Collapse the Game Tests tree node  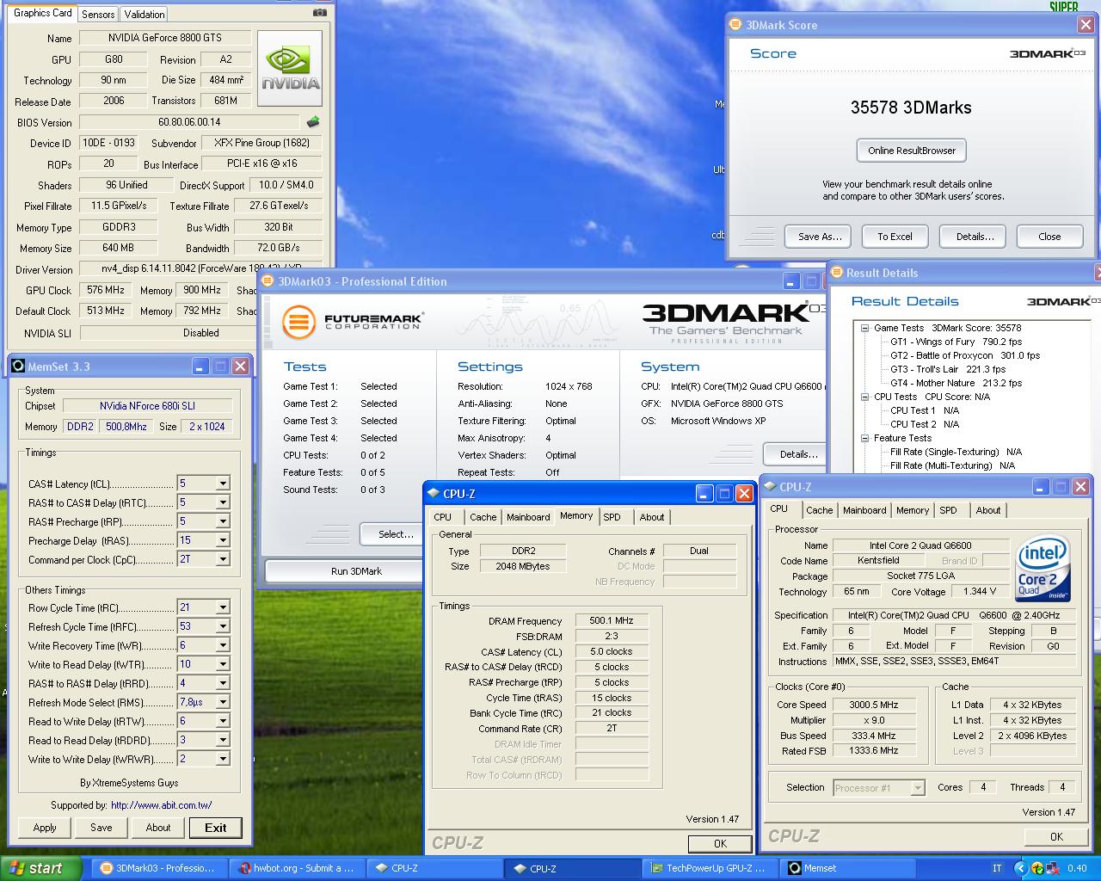[865, 328]
